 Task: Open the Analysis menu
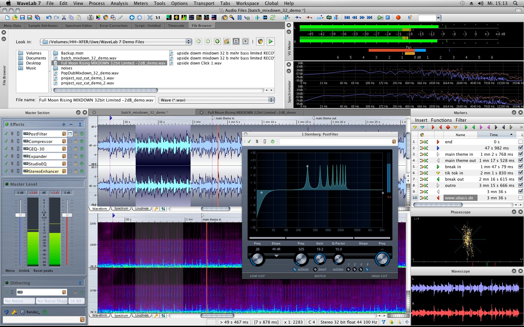[x=119, y=3]
